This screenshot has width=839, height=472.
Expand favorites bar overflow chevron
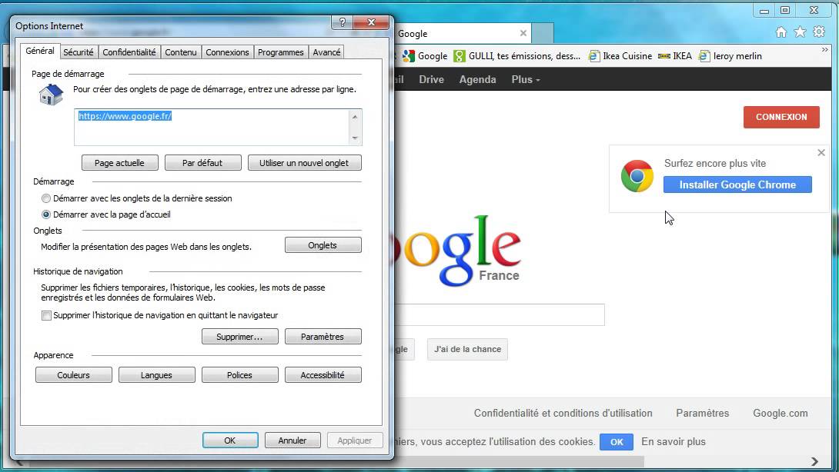point(825,50)
